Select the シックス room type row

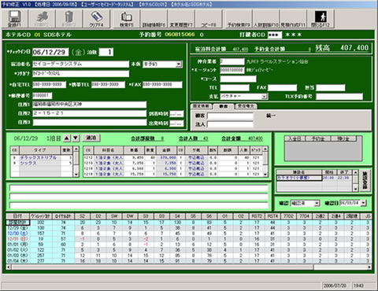(42, 163)
